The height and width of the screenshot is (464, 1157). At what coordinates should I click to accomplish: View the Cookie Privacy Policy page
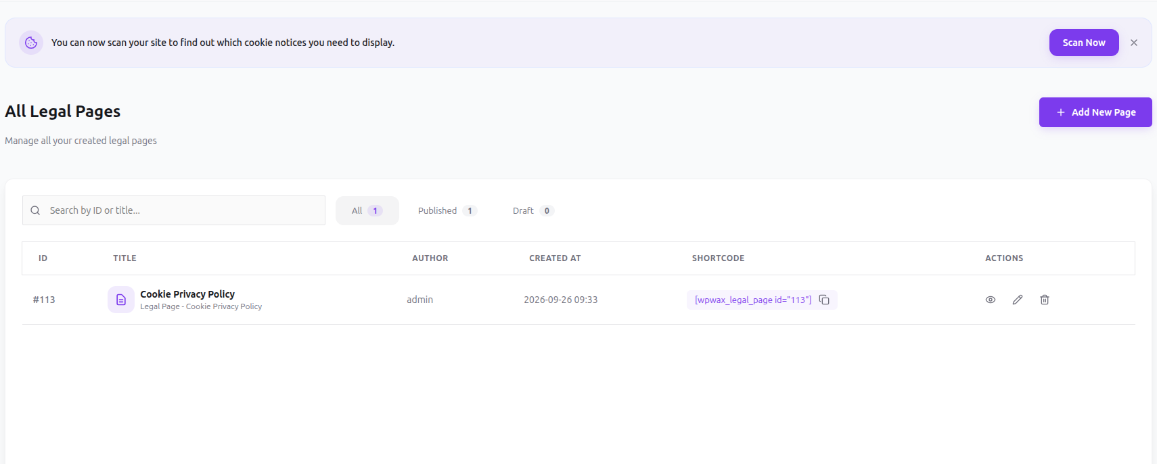point(991,300)
